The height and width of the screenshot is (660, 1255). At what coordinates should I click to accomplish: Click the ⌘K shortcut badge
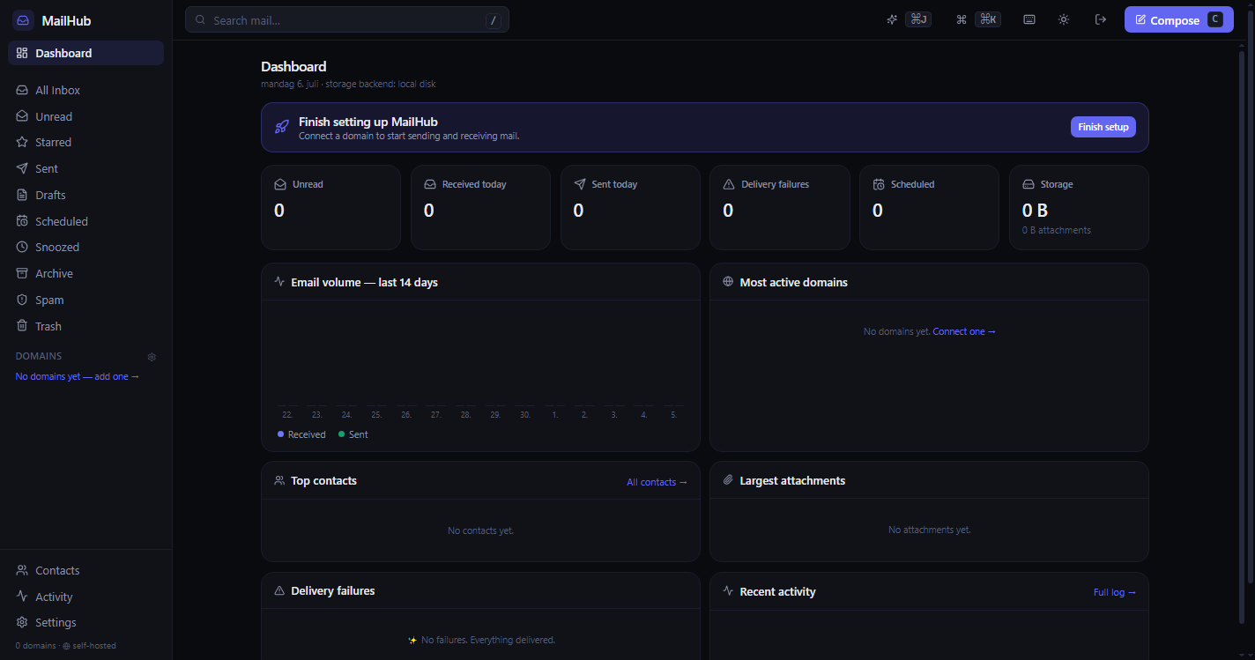(x=988, y=19)
